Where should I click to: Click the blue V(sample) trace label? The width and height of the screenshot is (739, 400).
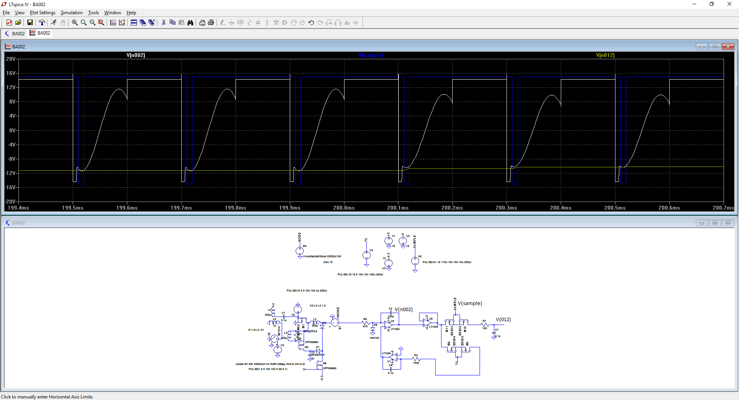tap(370, 55)
